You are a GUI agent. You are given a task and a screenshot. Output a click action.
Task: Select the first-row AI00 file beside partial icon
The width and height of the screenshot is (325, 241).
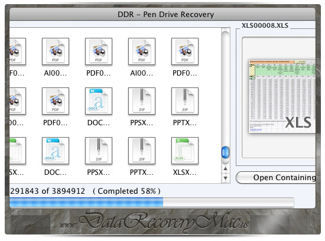click(56, 51)
